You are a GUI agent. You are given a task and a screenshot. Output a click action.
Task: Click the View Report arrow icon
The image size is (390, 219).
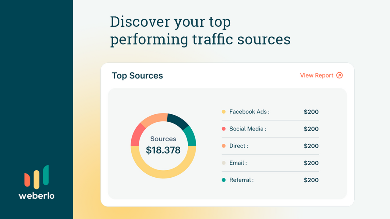point(339,75)
